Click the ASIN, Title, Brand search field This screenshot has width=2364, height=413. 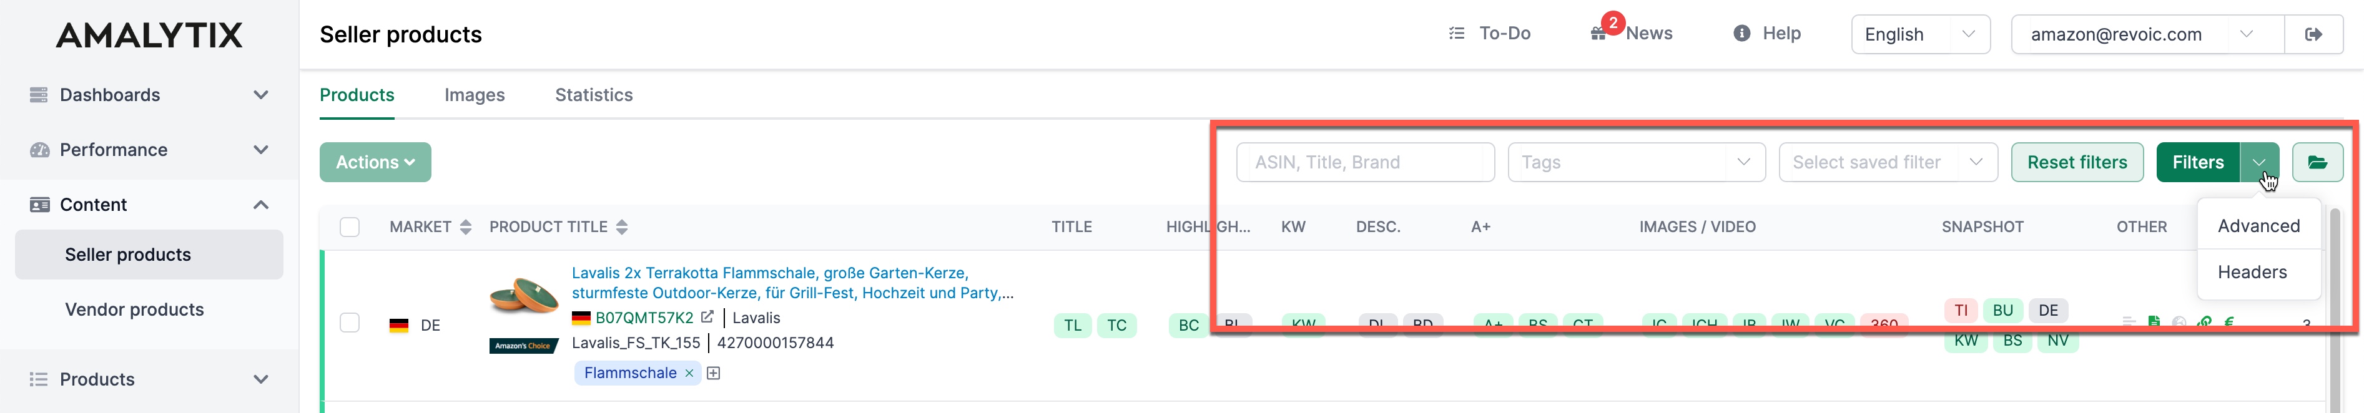click(1364, 162)
